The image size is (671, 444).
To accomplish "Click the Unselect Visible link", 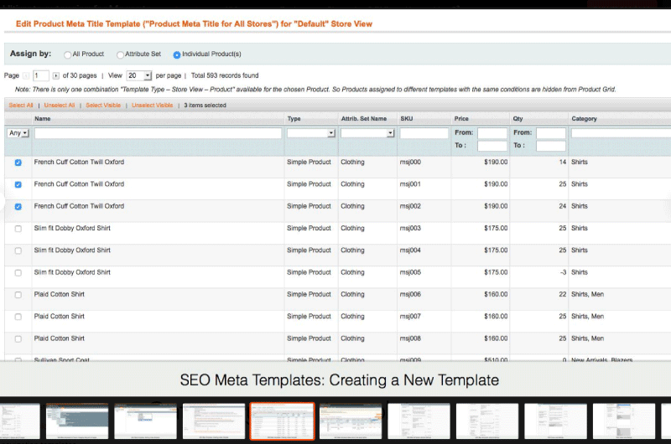I will [x=153, y=105].
